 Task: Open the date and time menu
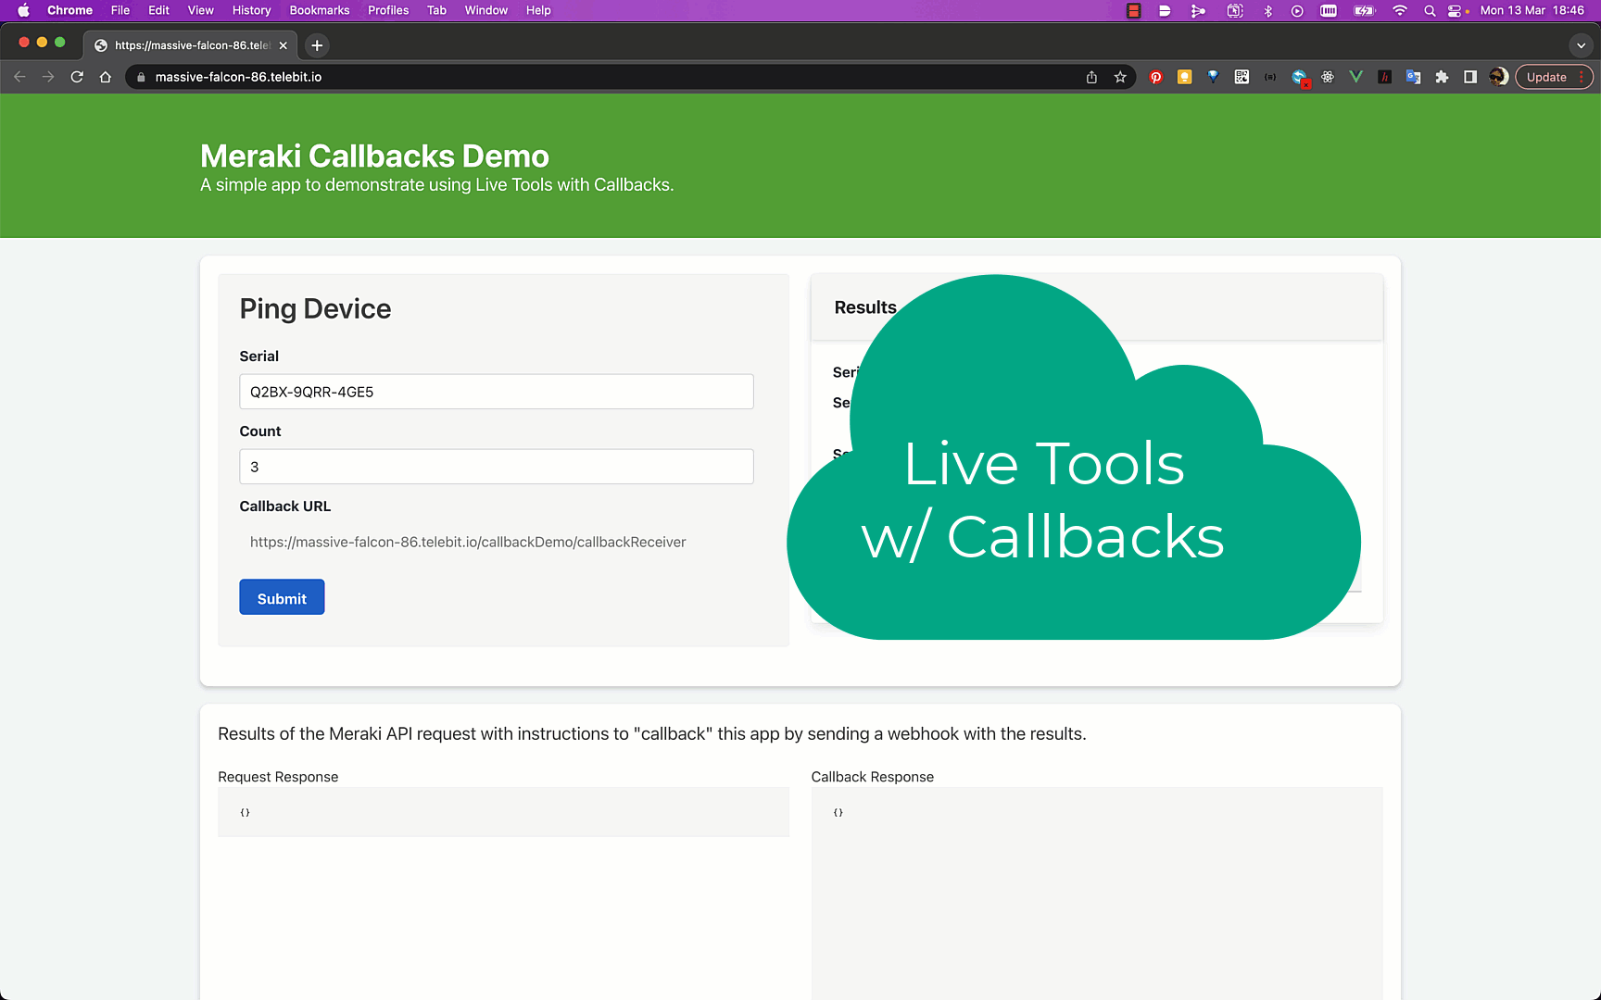click(x=1532, y=10)
